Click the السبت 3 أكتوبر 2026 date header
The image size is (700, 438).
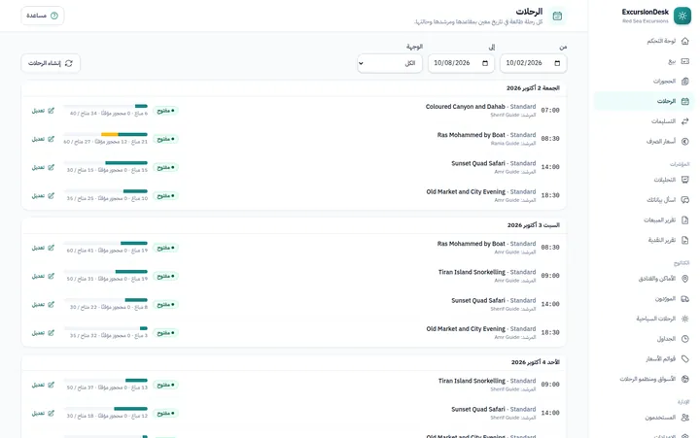pyautogui.click(x=534, y=225)
